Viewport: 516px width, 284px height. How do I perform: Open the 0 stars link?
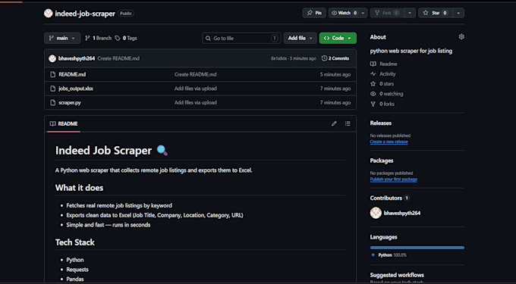pos(382,84)
